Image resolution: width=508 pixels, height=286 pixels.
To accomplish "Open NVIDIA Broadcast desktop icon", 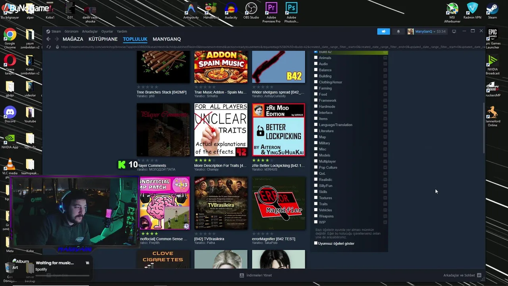I will pyautogui.click(x=493, y=65).
